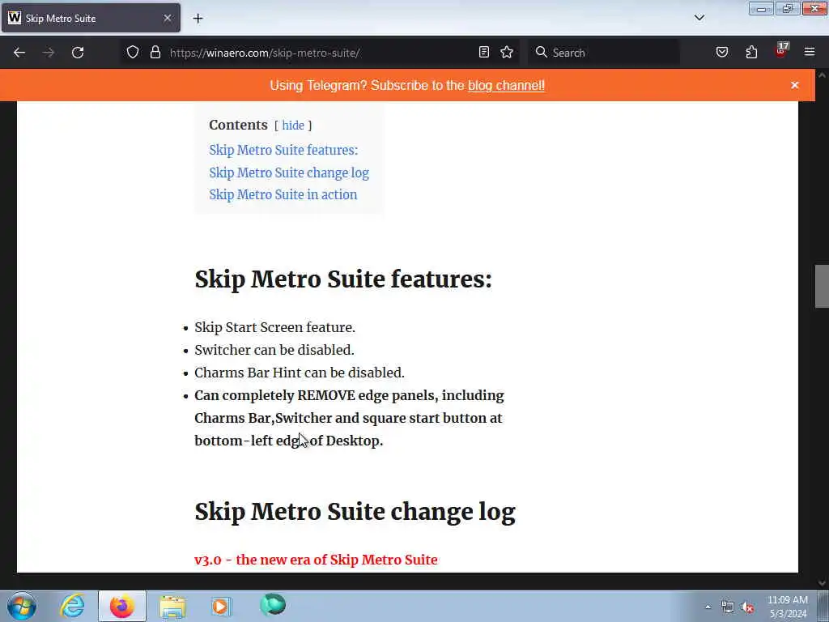Go back to the previous page
Viewport: 829px width, 622px height.
coord(19,53)
